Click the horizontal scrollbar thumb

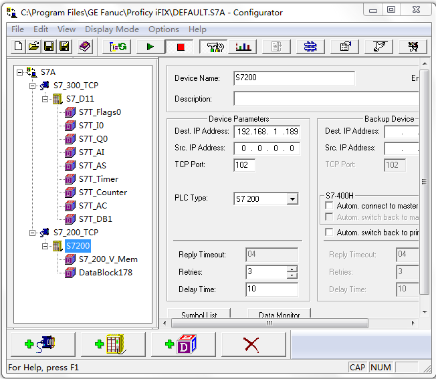coord(269,323)
